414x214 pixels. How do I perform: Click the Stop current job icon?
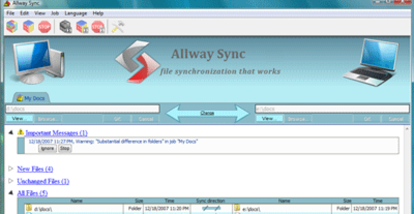click(98, 27)
